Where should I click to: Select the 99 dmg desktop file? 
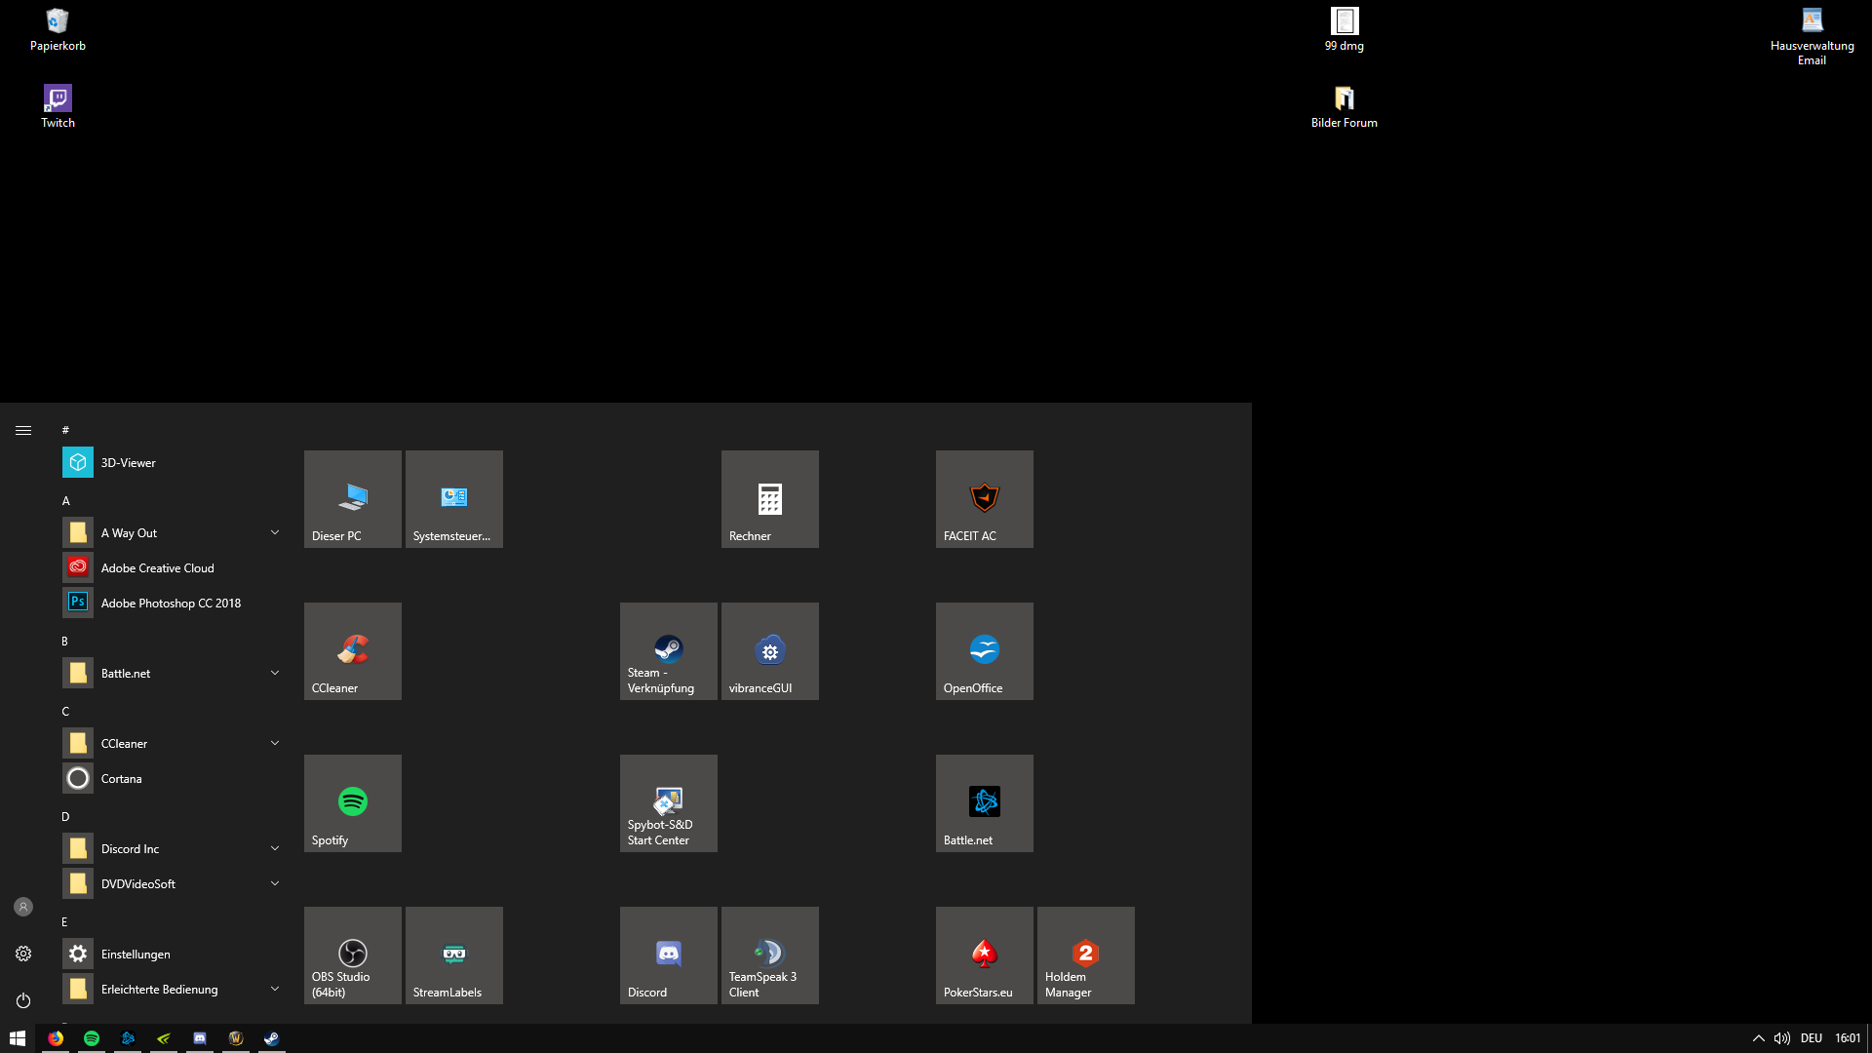tap(1345, 30)
